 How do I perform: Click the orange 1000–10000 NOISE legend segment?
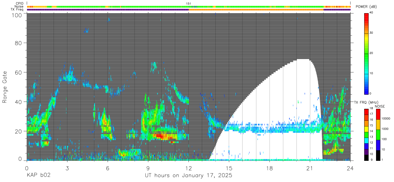pos(378,125)
